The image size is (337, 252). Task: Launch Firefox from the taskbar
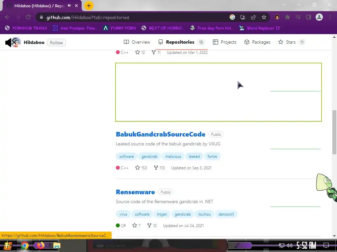point(40,245)
